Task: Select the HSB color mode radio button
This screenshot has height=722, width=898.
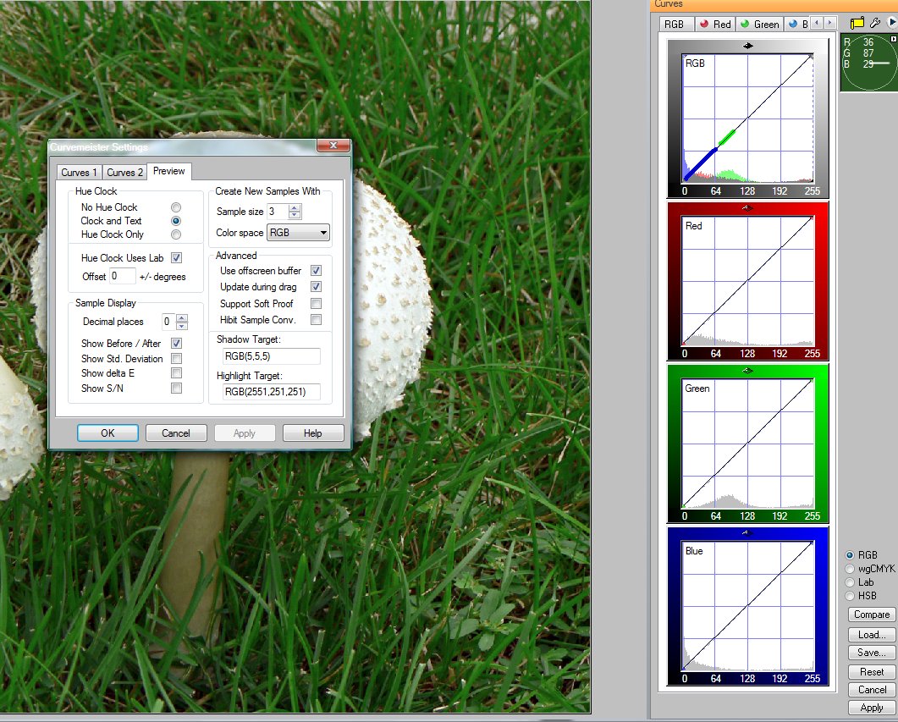Action: [x=850, y=596]
